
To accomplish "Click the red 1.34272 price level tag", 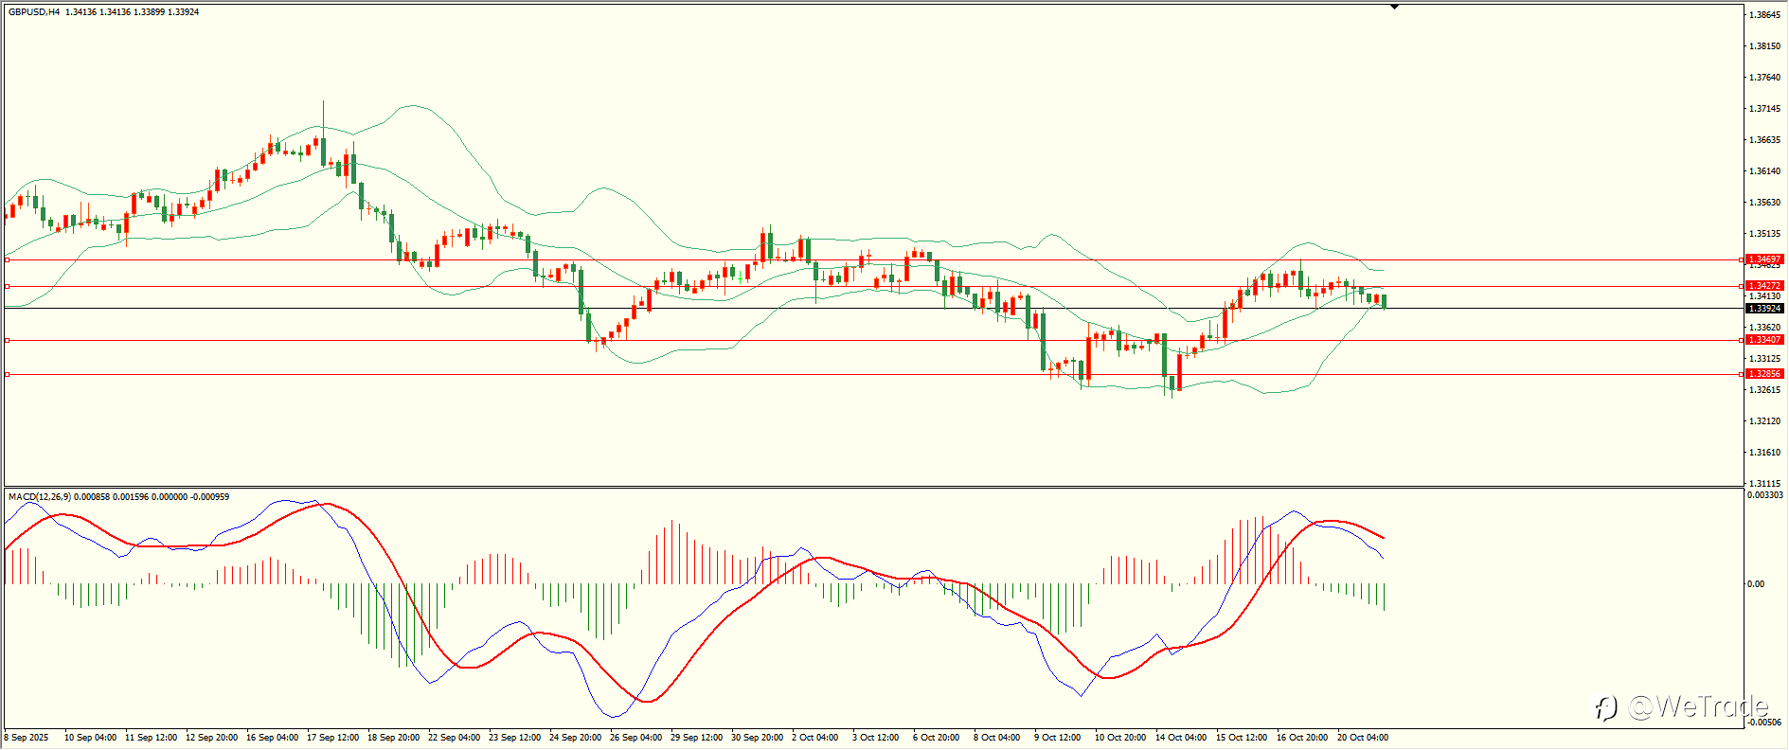I will [x=1764, y=286].
